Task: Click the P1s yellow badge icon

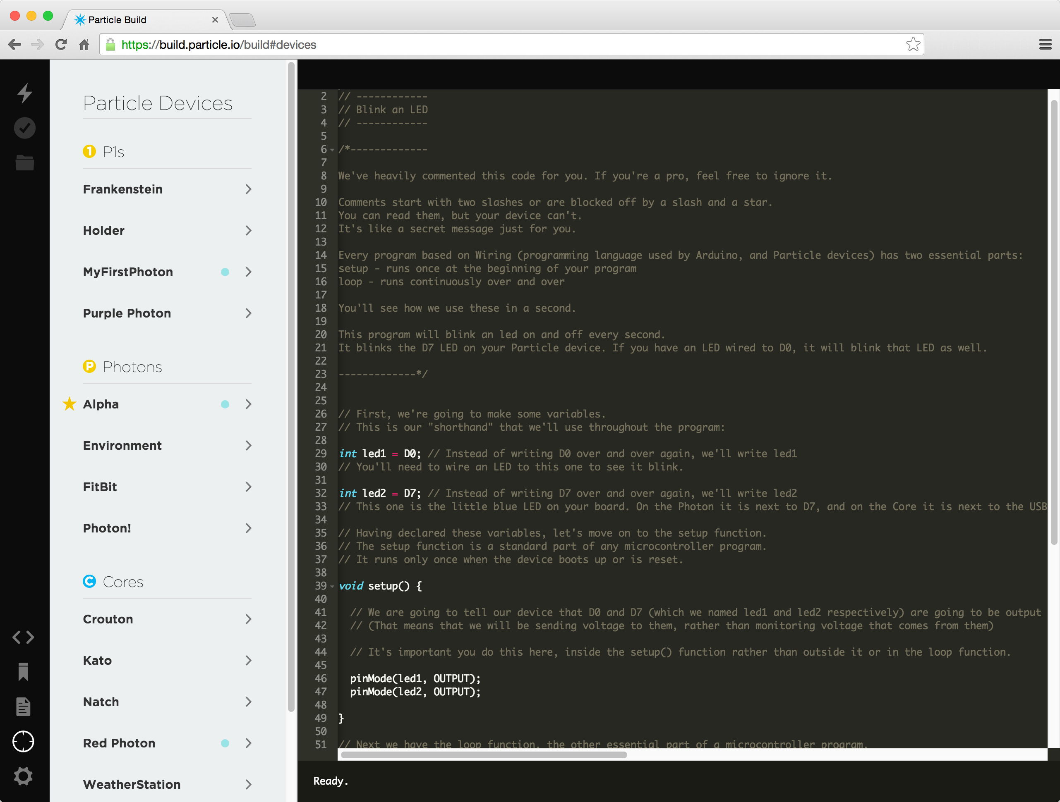Action: point(89,151)
